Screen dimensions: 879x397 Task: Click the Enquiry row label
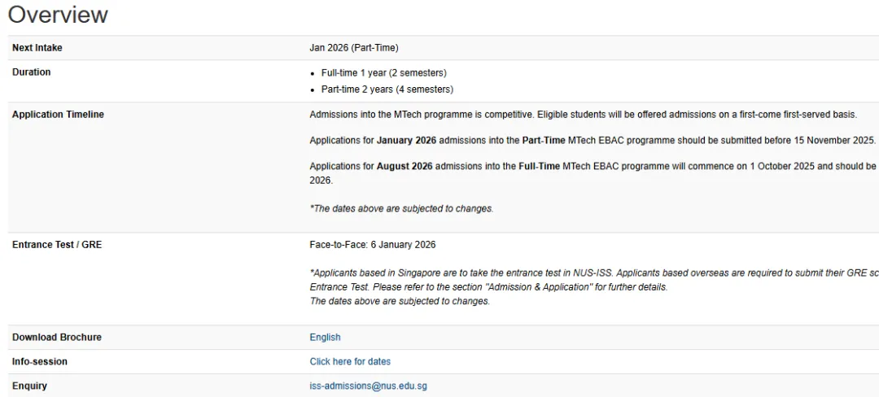coord(29,386)
